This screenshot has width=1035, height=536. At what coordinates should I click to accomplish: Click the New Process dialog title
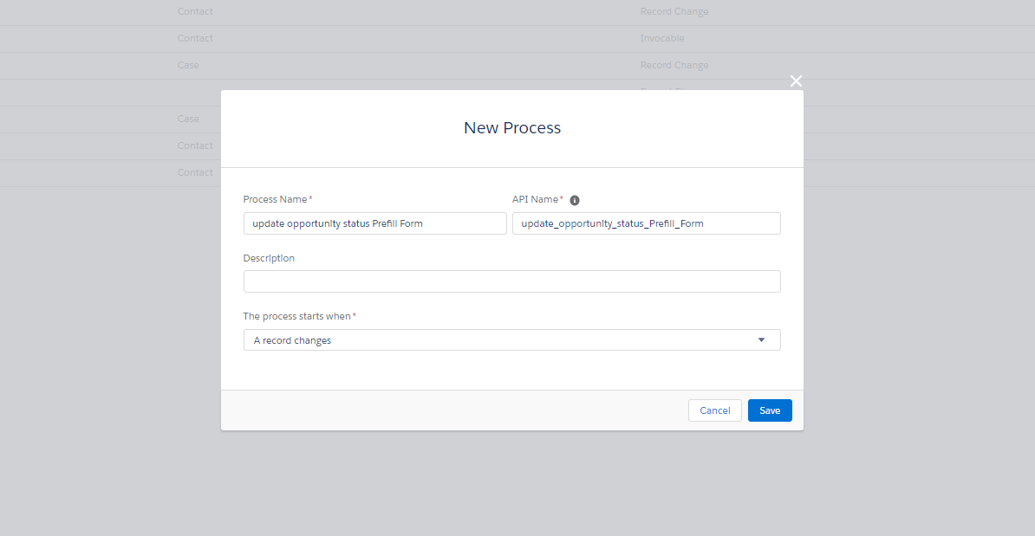[x=511, y=126]
